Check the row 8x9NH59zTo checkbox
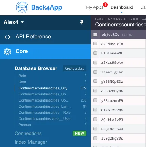Screen dimensions: 146x147 pos(95,43)
